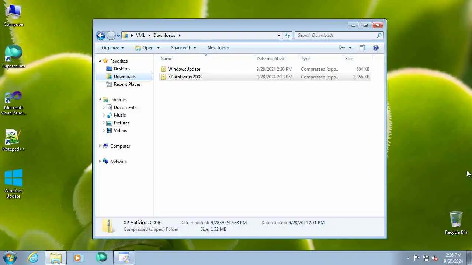Image resolution: width=472 pixels, height=265 pixels.
Task: Go back with the Explorer back arrow
Action: click(x=100, y=35)
